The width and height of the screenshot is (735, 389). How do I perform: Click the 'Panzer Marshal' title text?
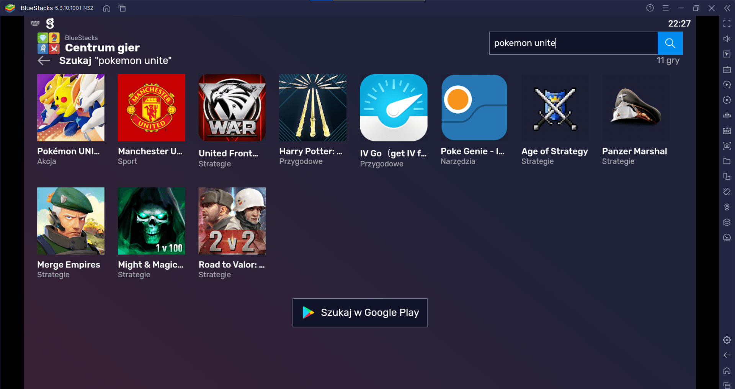pyautogui.click(x=634, y=151)
